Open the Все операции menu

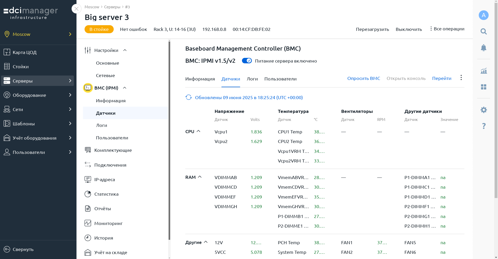[447, 29]
